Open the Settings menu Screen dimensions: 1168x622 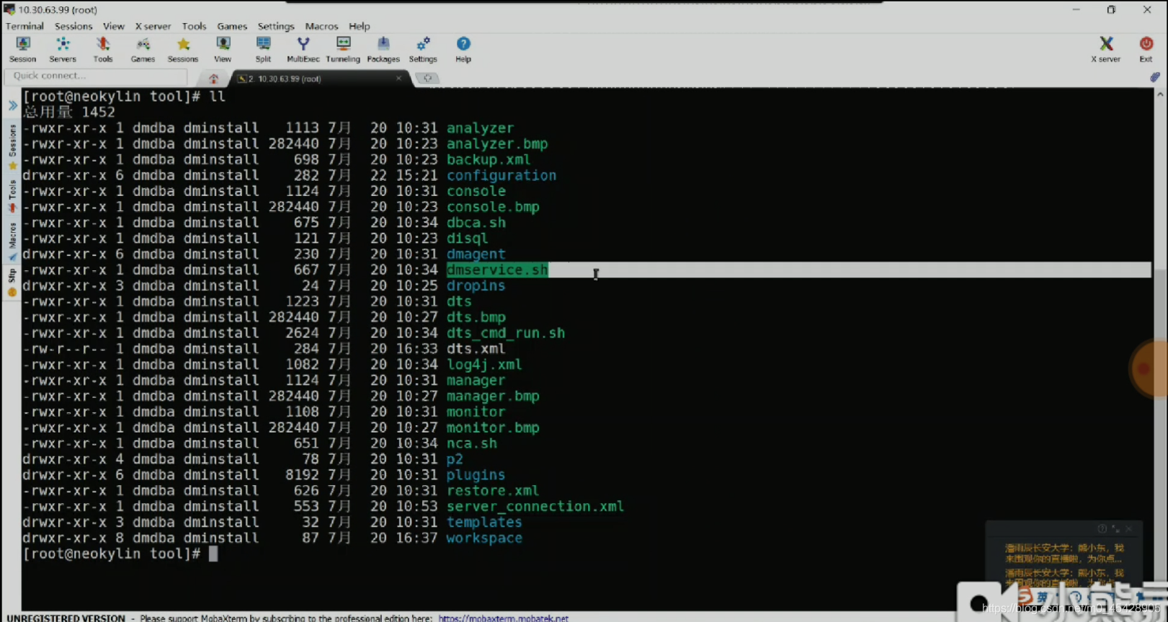tap(276, 26)
